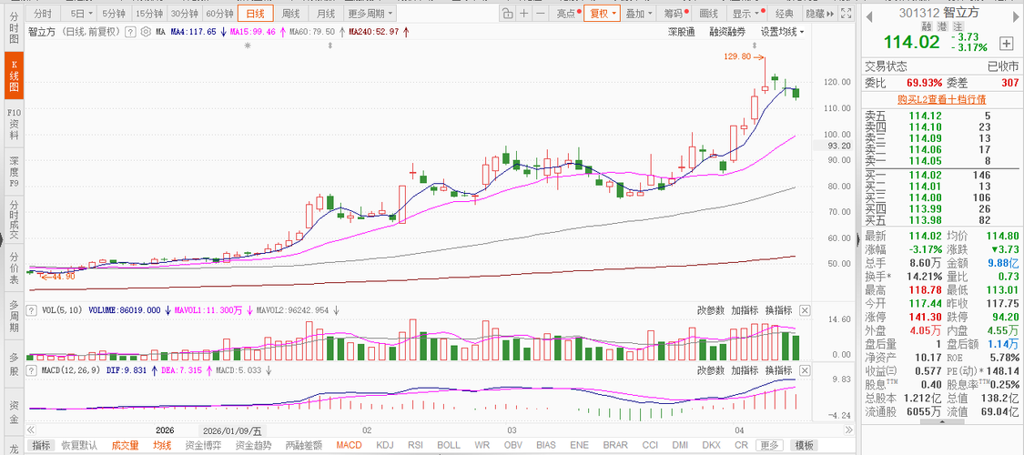This screenshot has height=455, width=1024.
Task: Zoom out the K-line chart with minus
Action: click(x=540, y=13)
